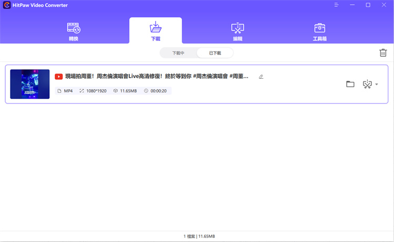Viewport: 394px width, 242px height.
Task: Switch to the 編輯 (Edit) tab
Action: tap(237, 31)
